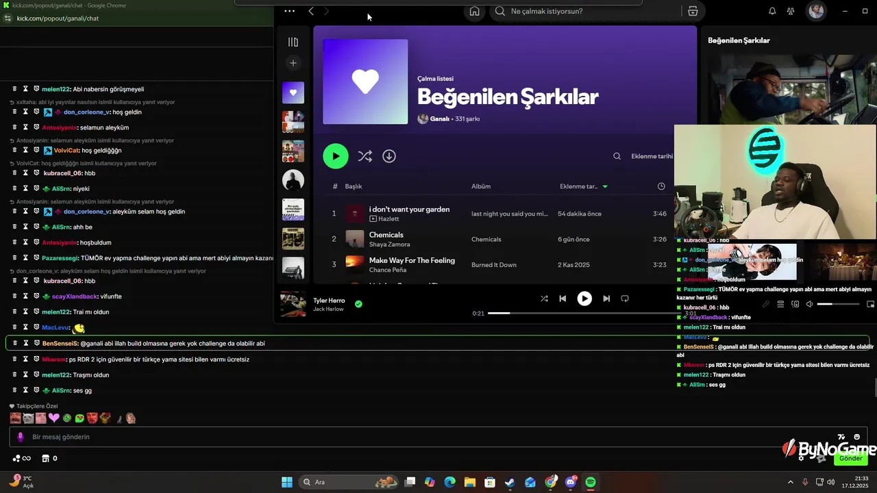Download the Beğenilen Şarkılar playlist

(x=389, y=156)
